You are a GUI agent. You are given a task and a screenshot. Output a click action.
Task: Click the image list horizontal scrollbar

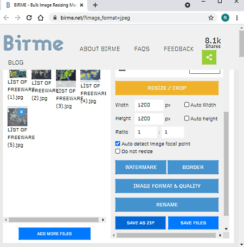tap(54, 220)
